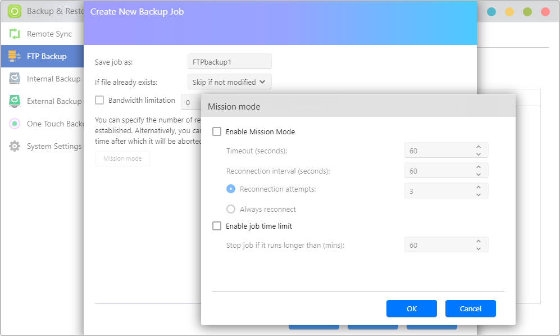560x336 pixels.
Task: Increase Reconnection attempts with up arrow
Action: (x=479, y=187)
